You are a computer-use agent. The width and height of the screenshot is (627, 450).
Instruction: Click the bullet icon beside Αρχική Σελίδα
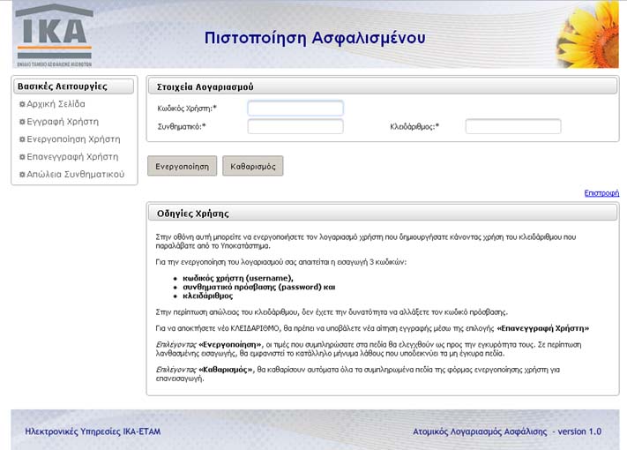click(22, 104)
